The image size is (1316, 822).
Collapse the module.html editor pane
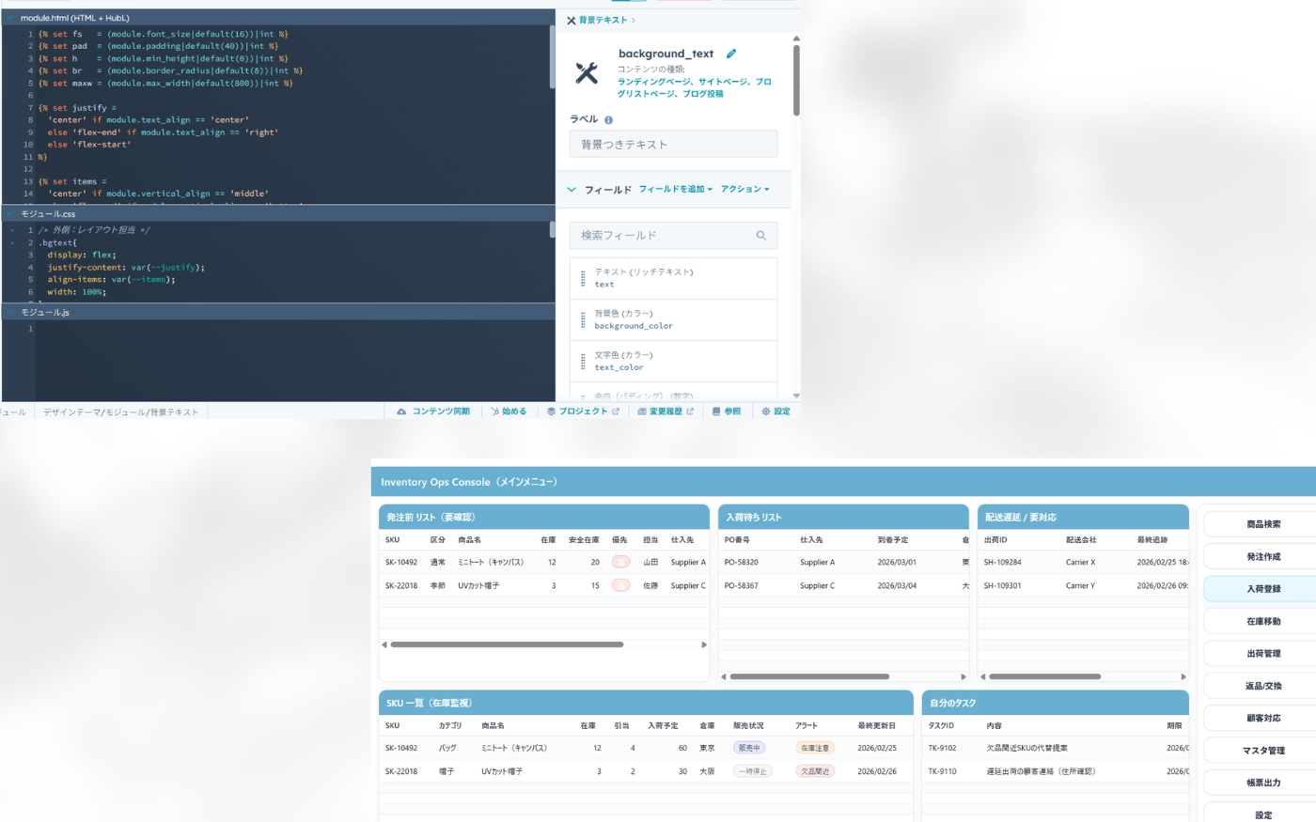click(x=10, y=18)
